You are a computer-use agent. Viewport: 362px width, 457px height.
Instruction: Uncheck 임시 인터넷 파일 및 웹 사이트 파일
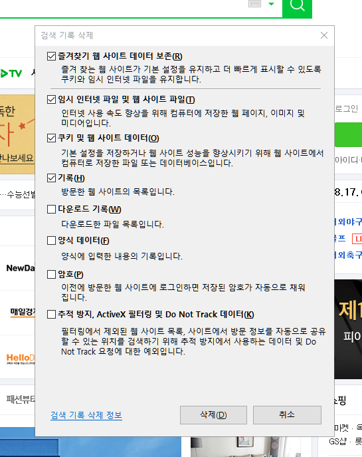[52, 99]
